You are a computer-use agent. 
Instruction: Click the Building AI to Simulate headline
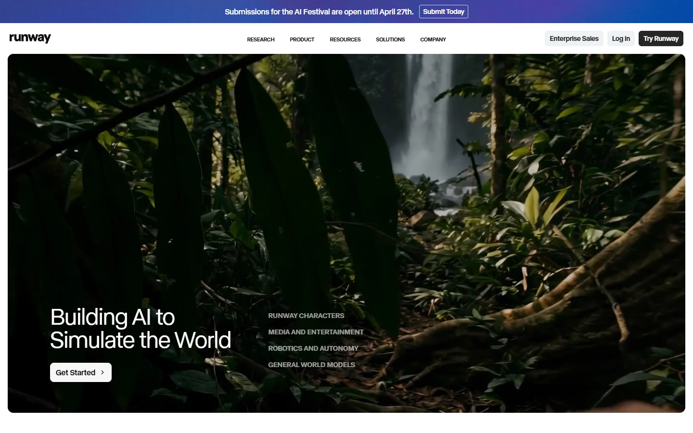[141, 329]
